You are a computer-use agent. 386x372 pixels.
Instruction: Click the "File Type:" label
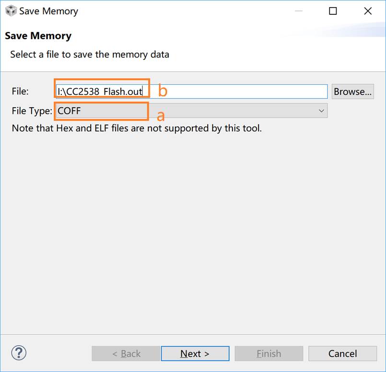point(32,111)
